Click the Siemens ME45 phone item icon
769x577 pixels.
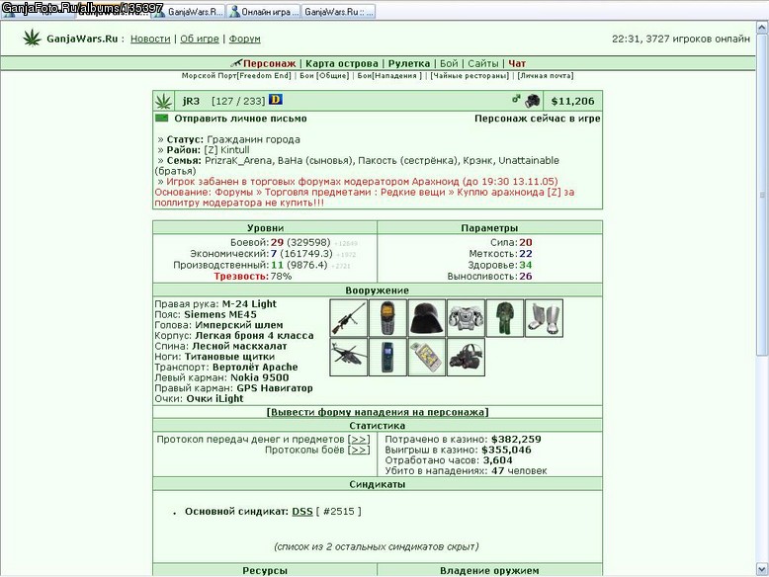(387, 318)
